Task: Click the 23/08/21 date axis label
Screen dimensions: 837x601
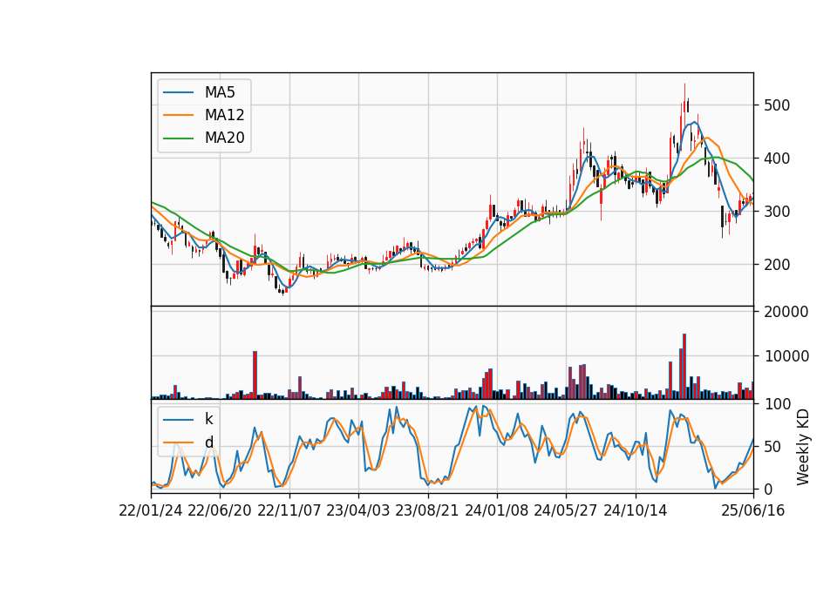Action: (427, 510)
